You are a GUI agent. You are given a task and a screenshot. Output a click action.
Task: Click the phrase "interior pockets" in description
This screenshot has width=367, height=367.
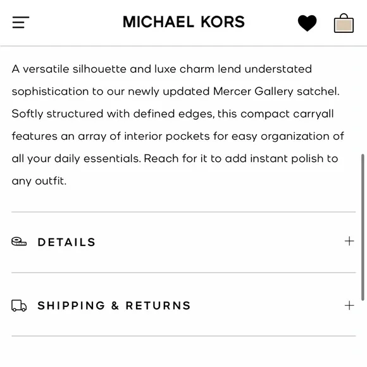(x=166, y=136)
